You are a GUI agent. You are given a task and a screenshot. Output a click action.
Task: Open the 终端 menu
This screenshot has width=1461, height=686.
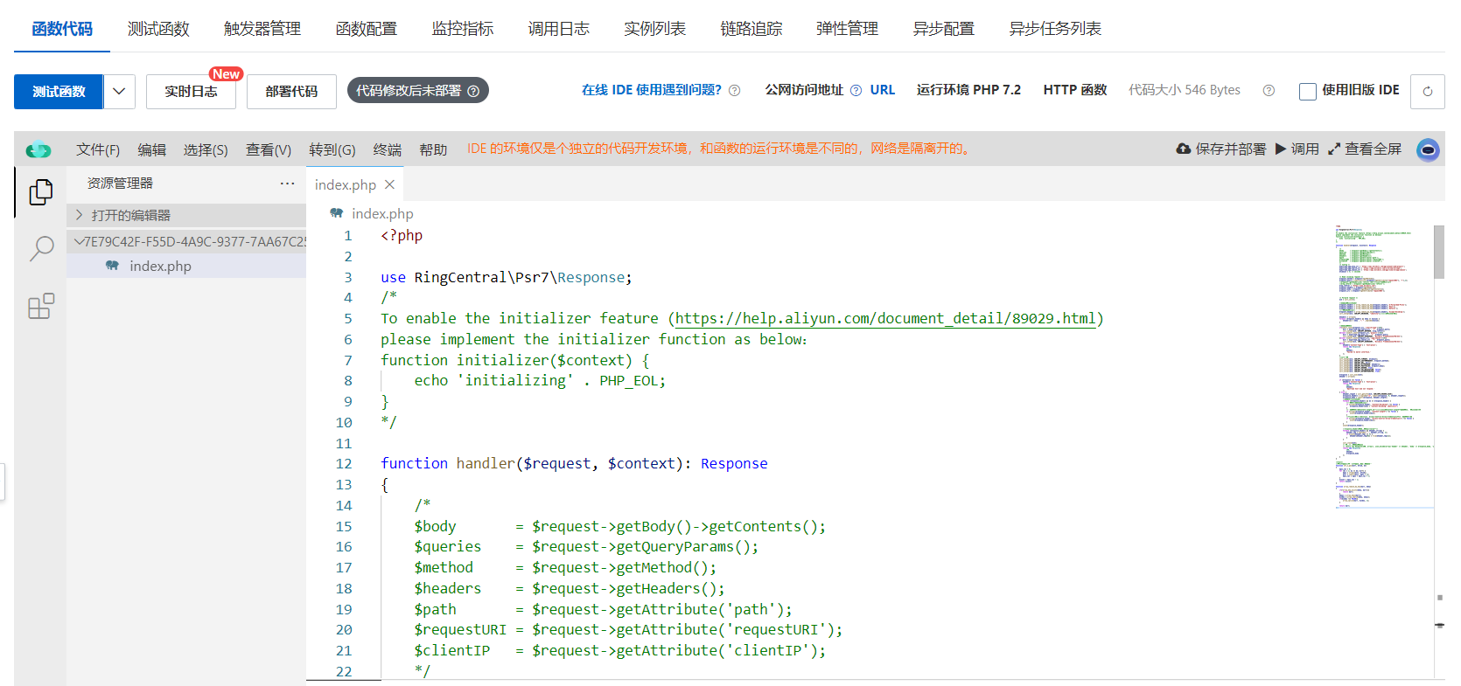(388, 149)
